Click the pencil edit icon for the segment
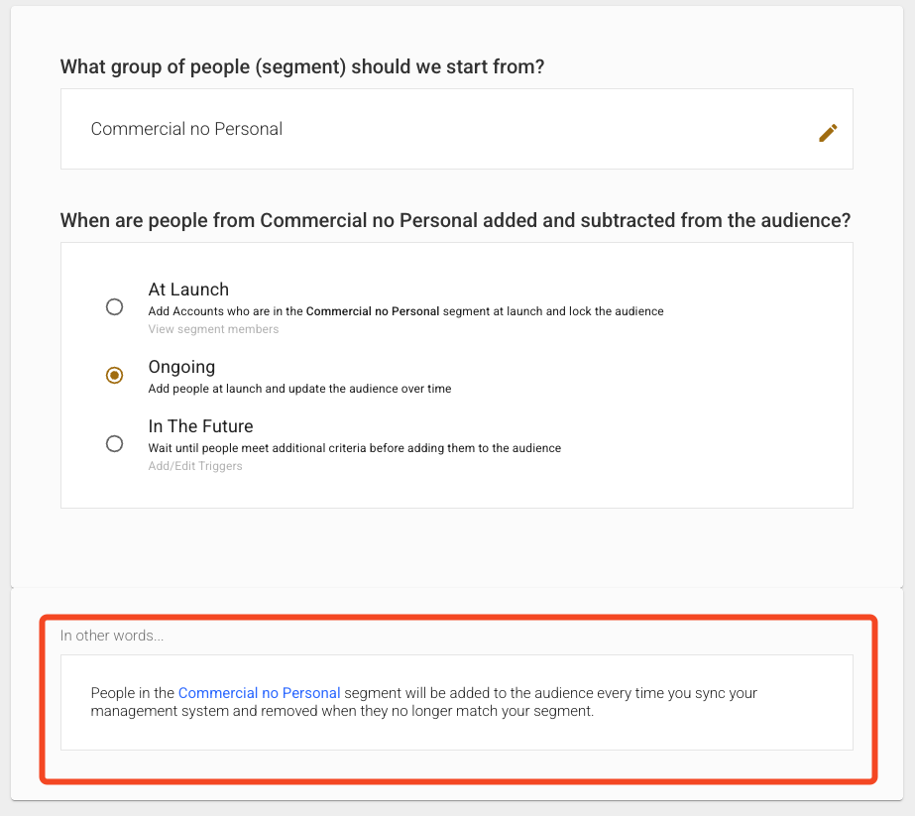Screen dimensions: 915x816 828,133
